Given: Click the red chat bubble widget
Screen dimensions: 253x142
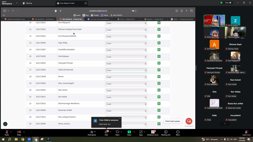Looking at the screenshot, I should pos(189,121).
